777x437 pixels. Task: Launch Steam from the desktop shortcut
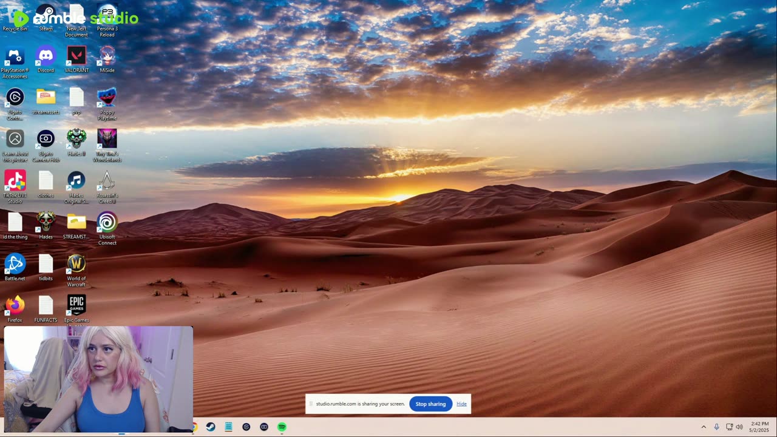[x=46, y=18]
